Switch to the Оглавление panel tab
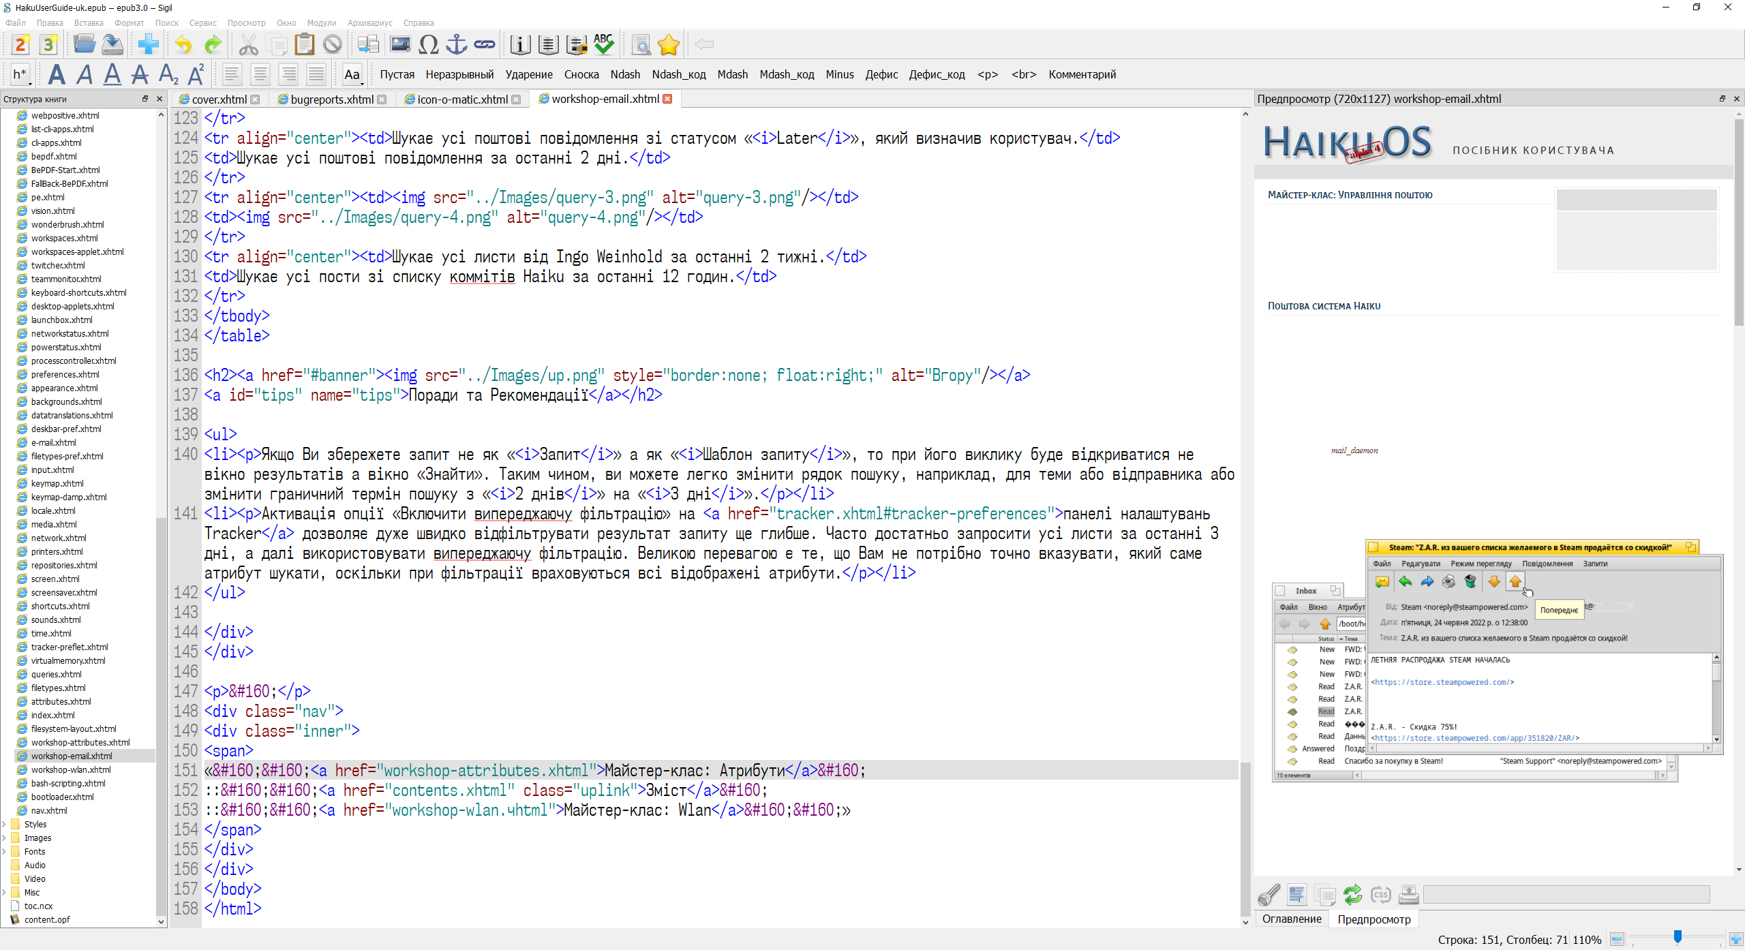The height and width of the screenshot is (950, 1745). tap(1291, 919)
